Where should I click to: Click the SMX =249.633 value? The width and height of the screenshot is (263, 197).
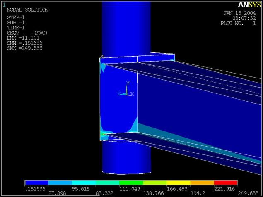[x=25, y=48]
